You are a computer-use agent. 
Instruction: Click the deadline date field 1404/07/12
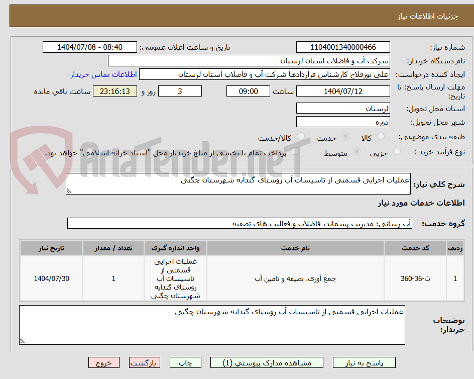343,91
